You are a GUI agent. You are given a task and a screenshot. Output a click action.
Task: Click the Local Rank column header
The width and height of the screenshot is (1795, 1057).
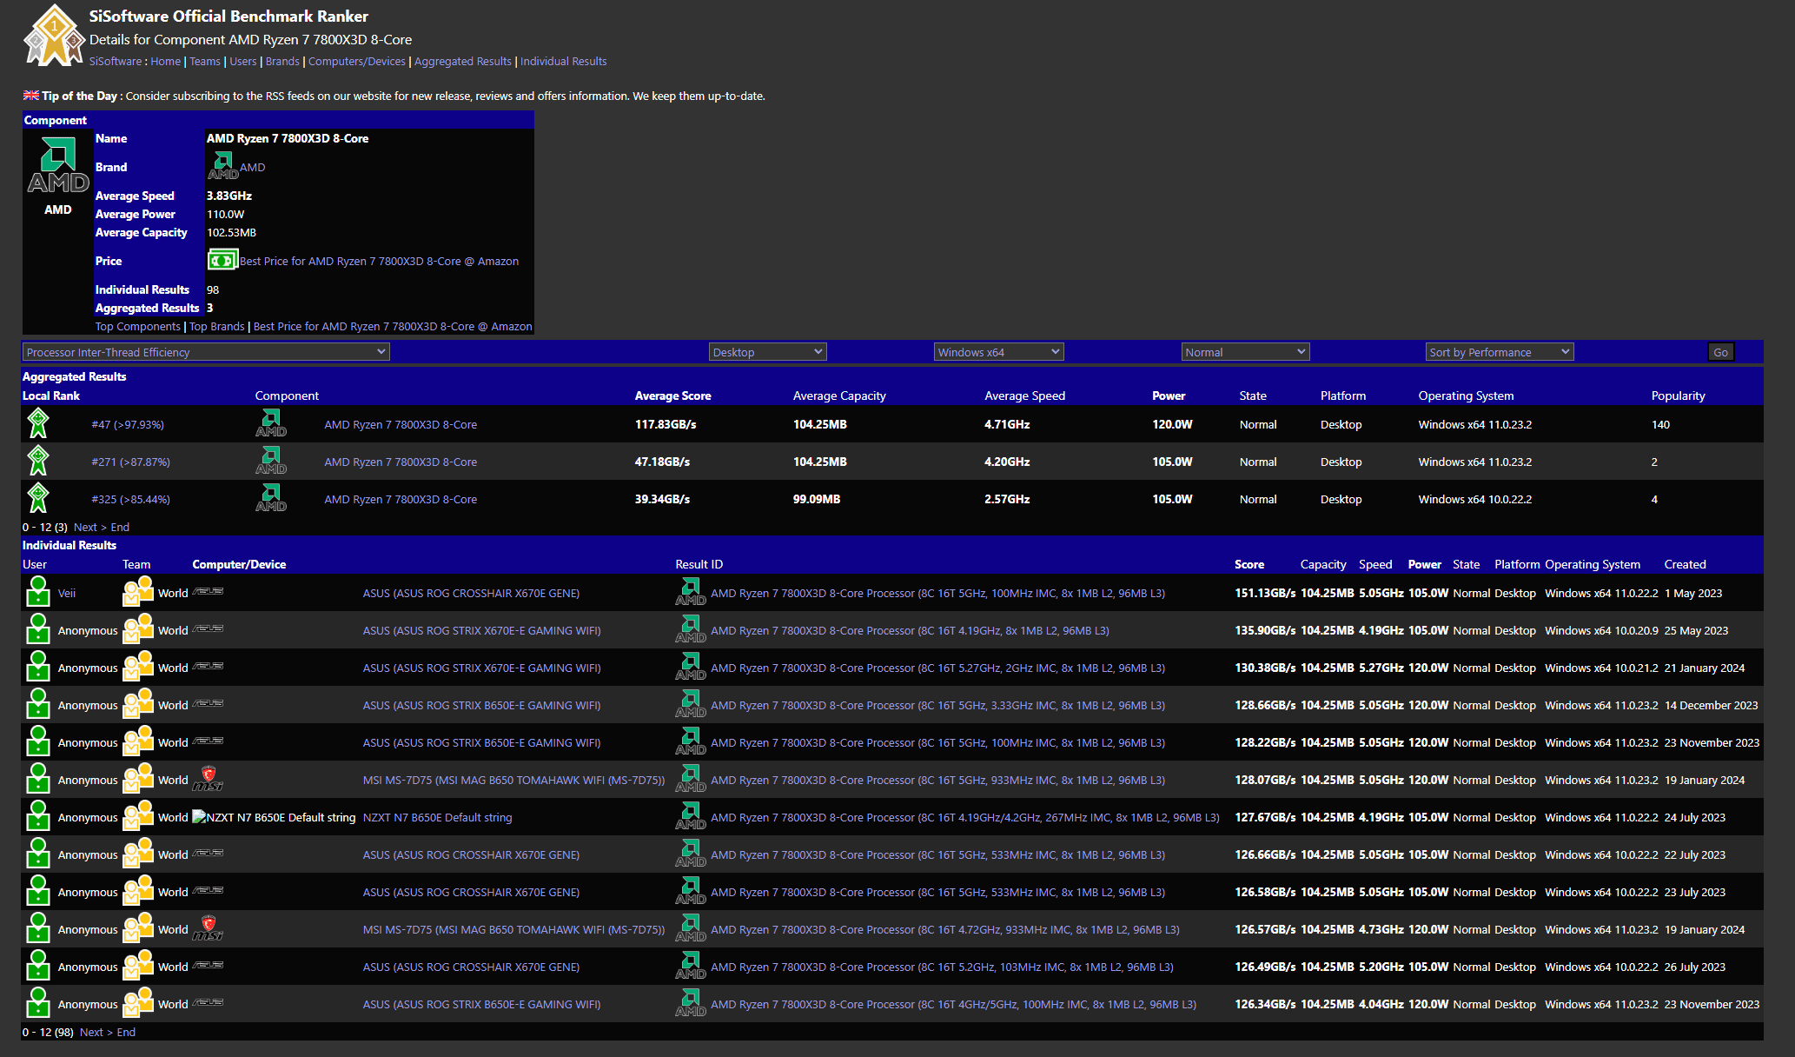pyautogui.click(x=51, y=396)
